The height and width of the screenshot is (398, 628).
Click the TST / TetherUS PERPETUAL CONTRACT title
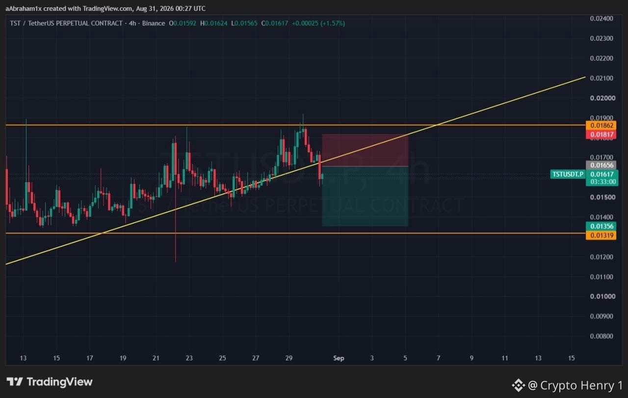[66, 23]
